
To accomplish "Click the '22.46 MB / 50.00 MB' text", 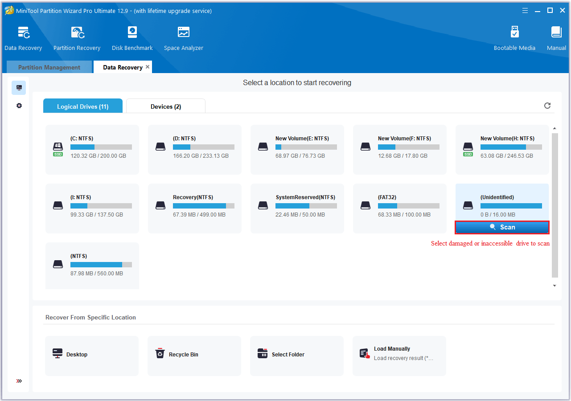I will click(300, 215).
